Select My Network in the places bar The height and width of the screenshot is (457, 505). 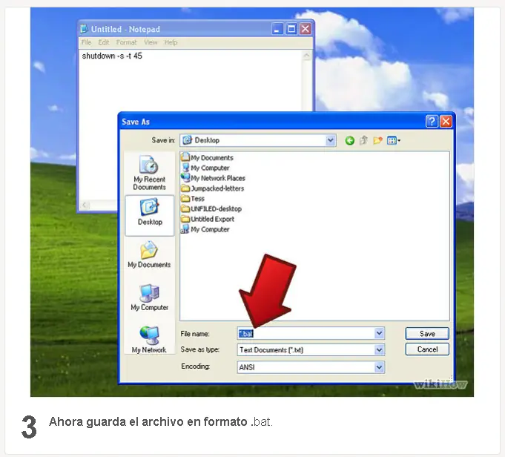[x=149, y=340]
